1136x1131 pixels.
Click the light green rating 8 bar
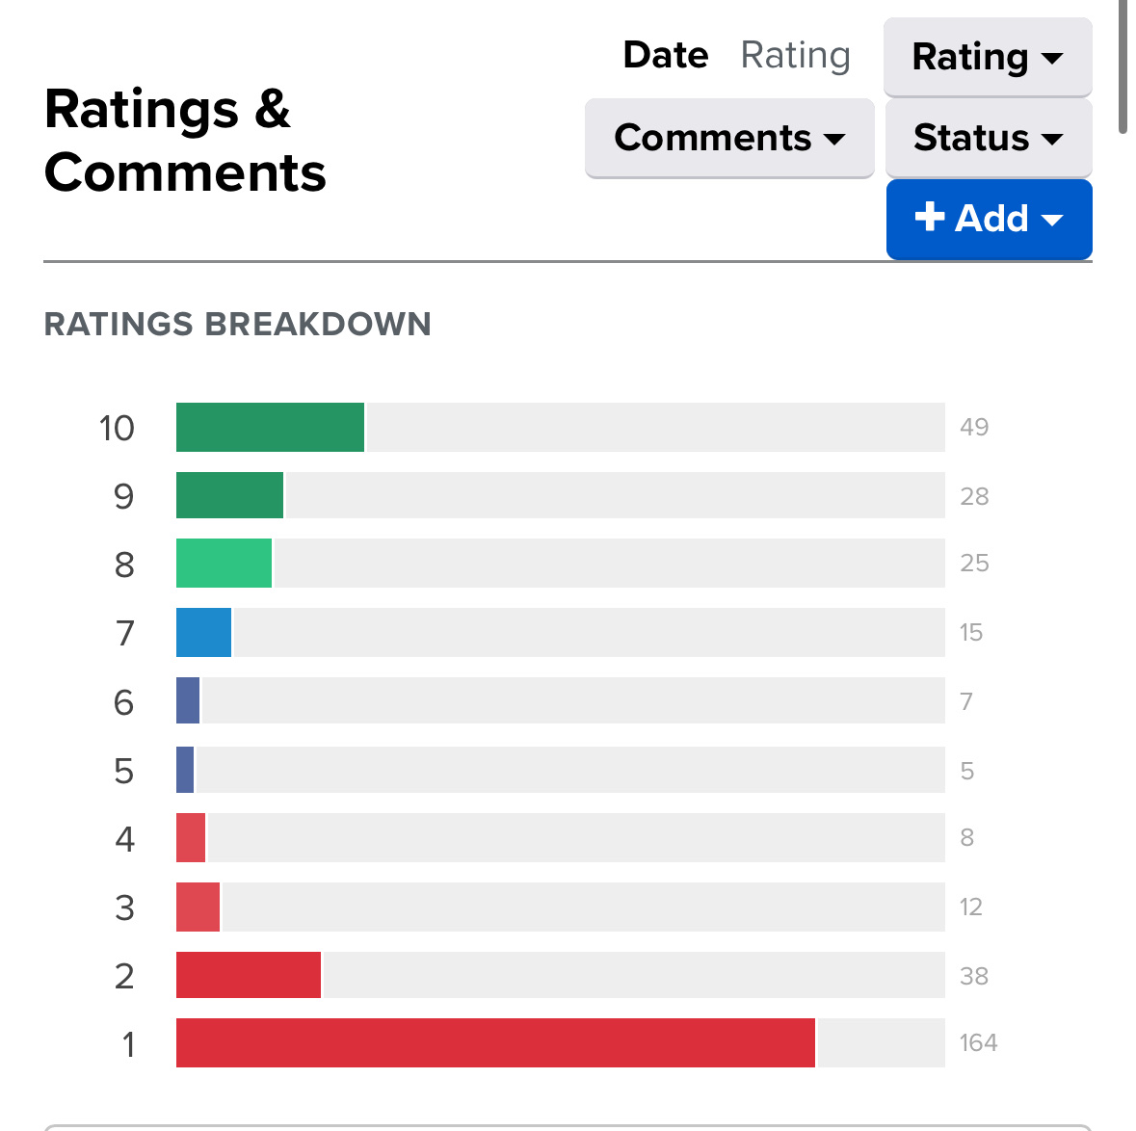click(x=224, y=564)
